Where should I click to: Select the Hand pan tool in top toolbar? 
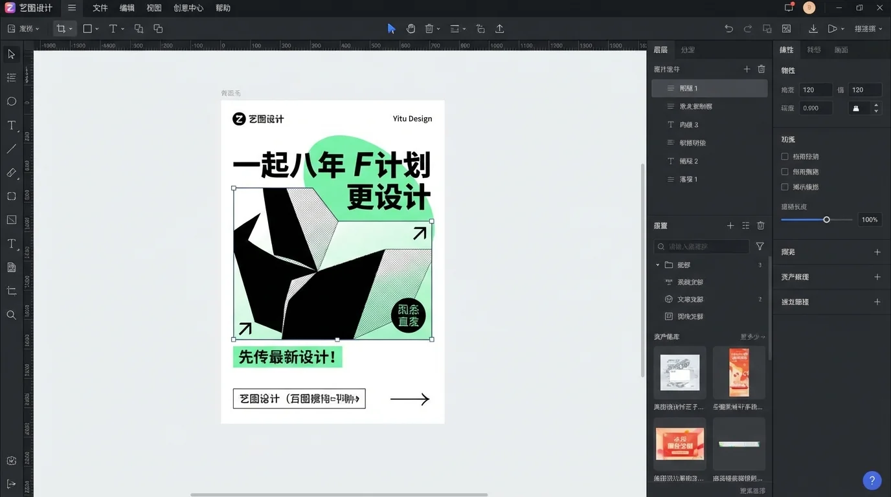click(x=411, y=28)
